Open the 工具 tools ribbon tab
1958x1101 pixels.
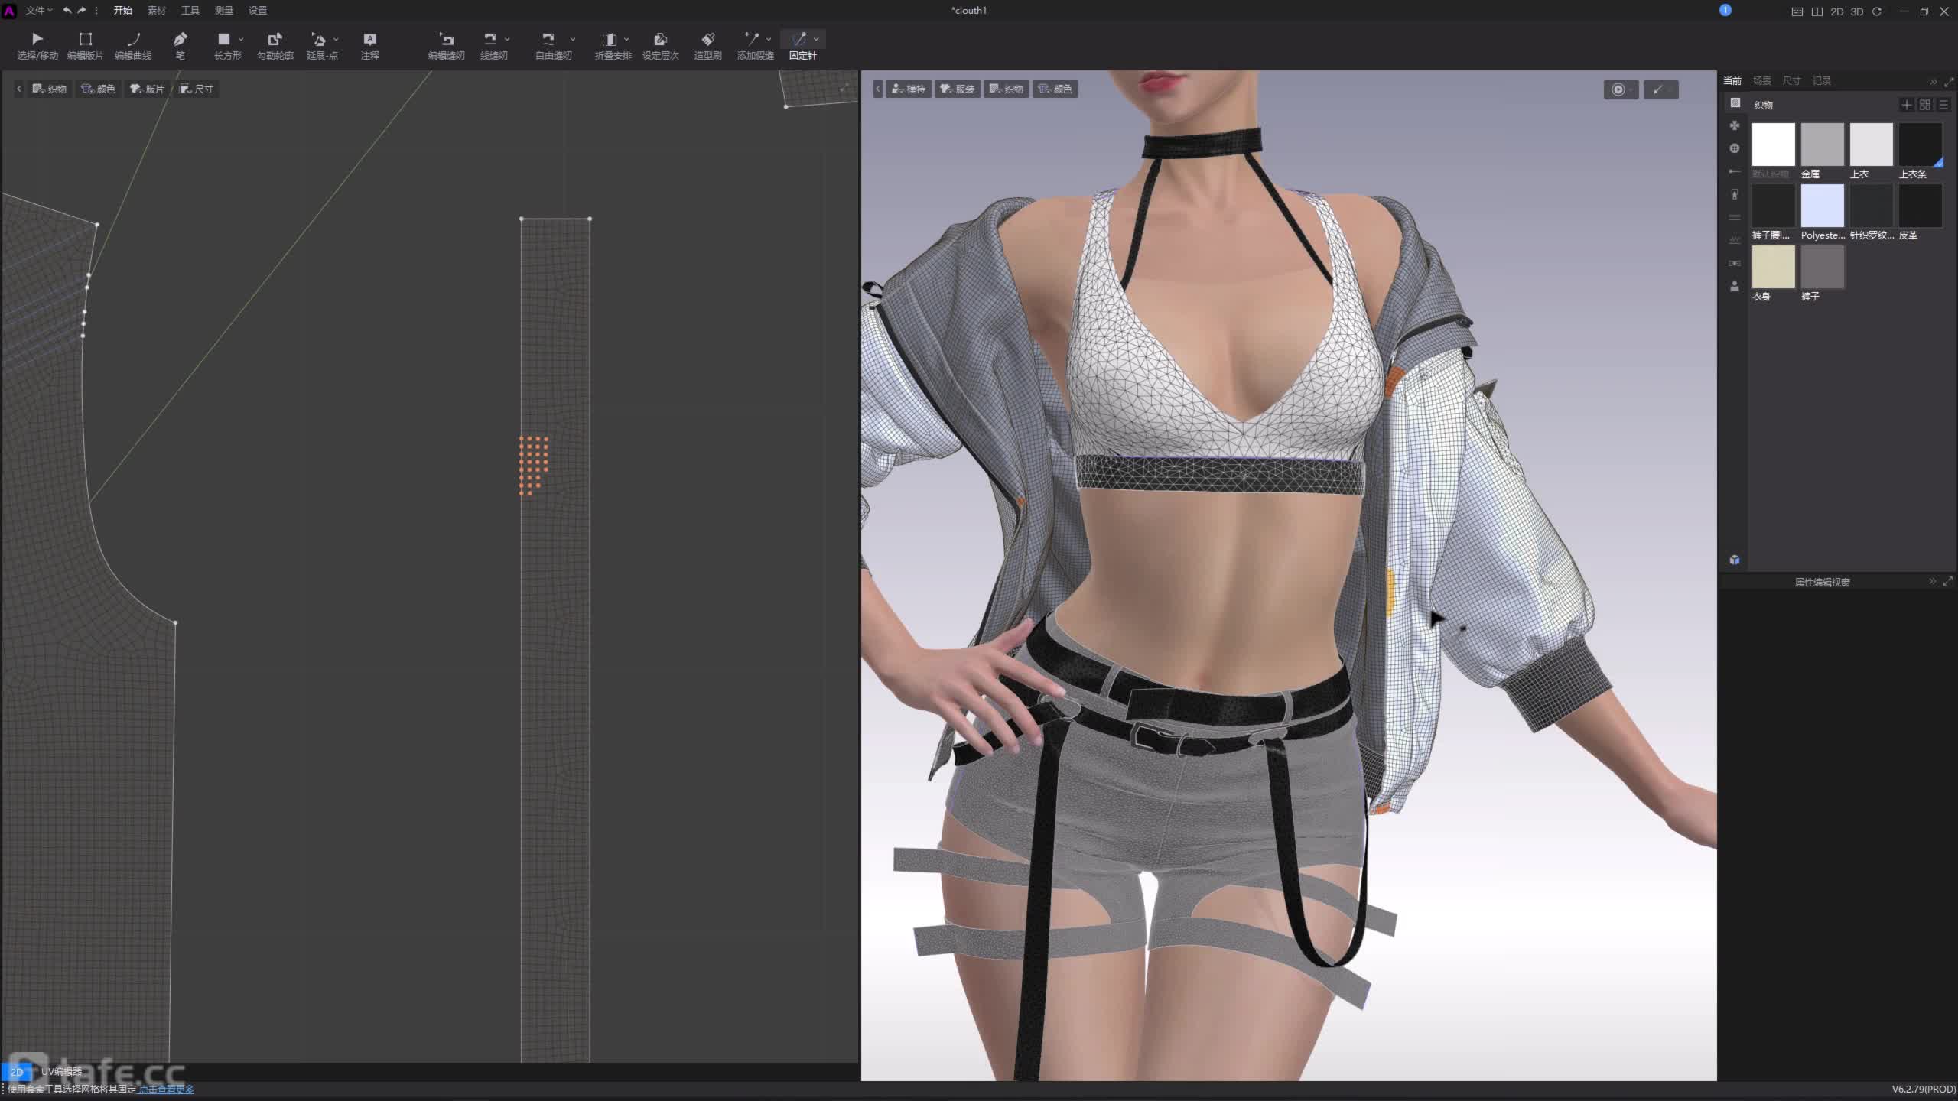[x=190, y=10]
